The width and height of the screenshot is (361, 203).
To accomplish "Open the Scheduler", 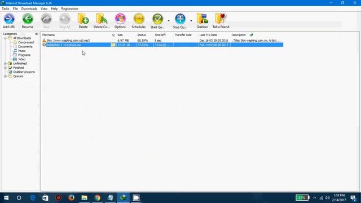I will point(139,21).
